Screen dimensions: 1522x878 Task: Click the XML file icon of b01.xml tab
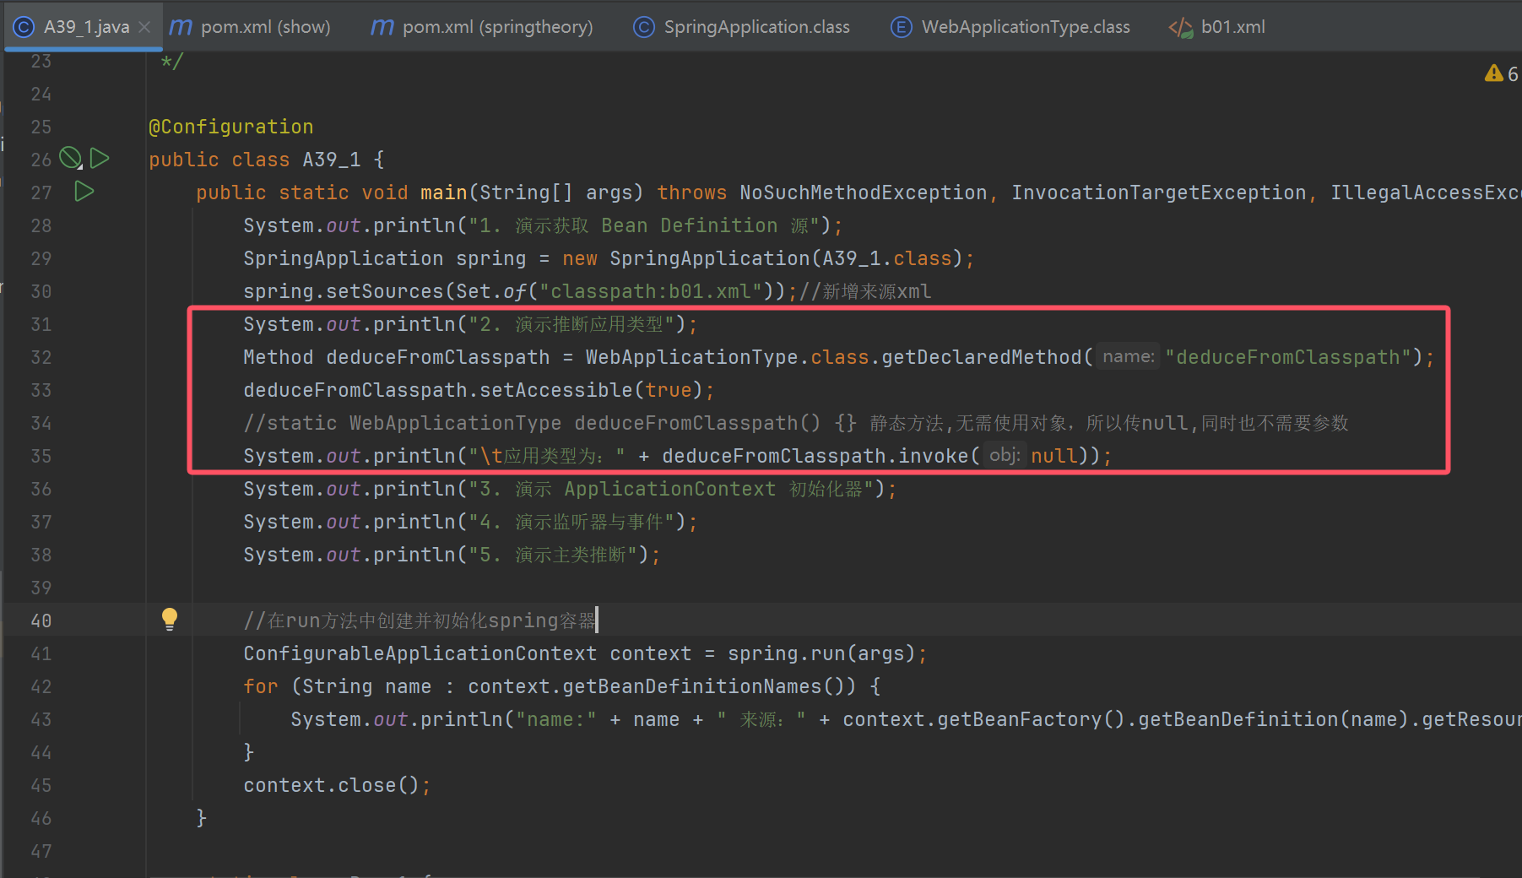(x=1180, y=28)
